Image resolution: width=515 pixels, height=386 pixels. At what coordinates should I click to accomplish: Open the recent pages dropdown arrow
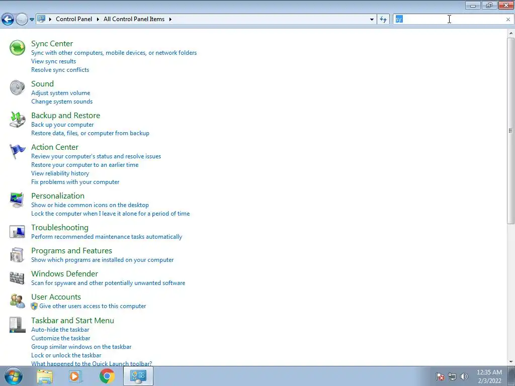coord(32,20)
